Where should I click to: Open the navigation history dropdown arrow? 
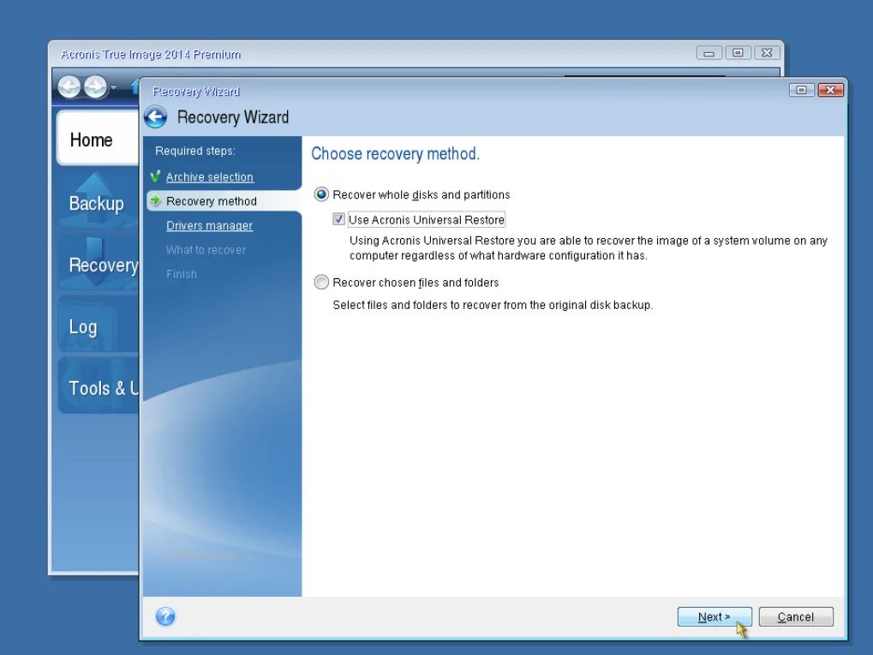point(114,87)
